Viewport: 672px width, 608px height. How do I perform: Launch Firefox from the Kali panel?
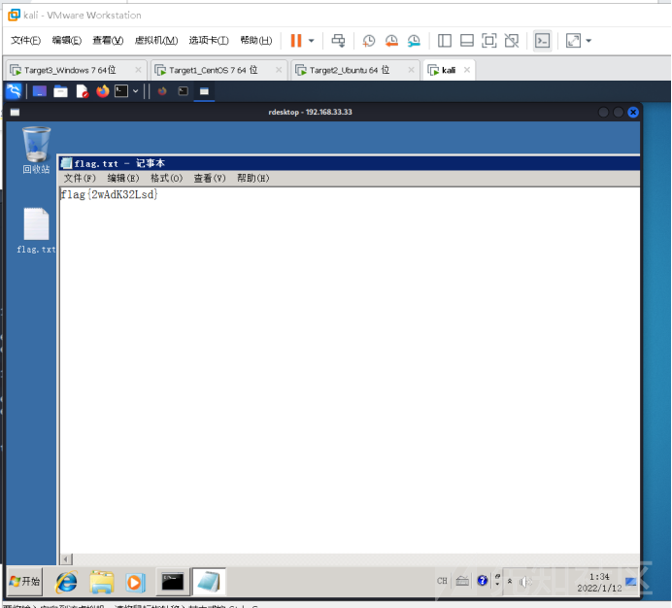102,91
